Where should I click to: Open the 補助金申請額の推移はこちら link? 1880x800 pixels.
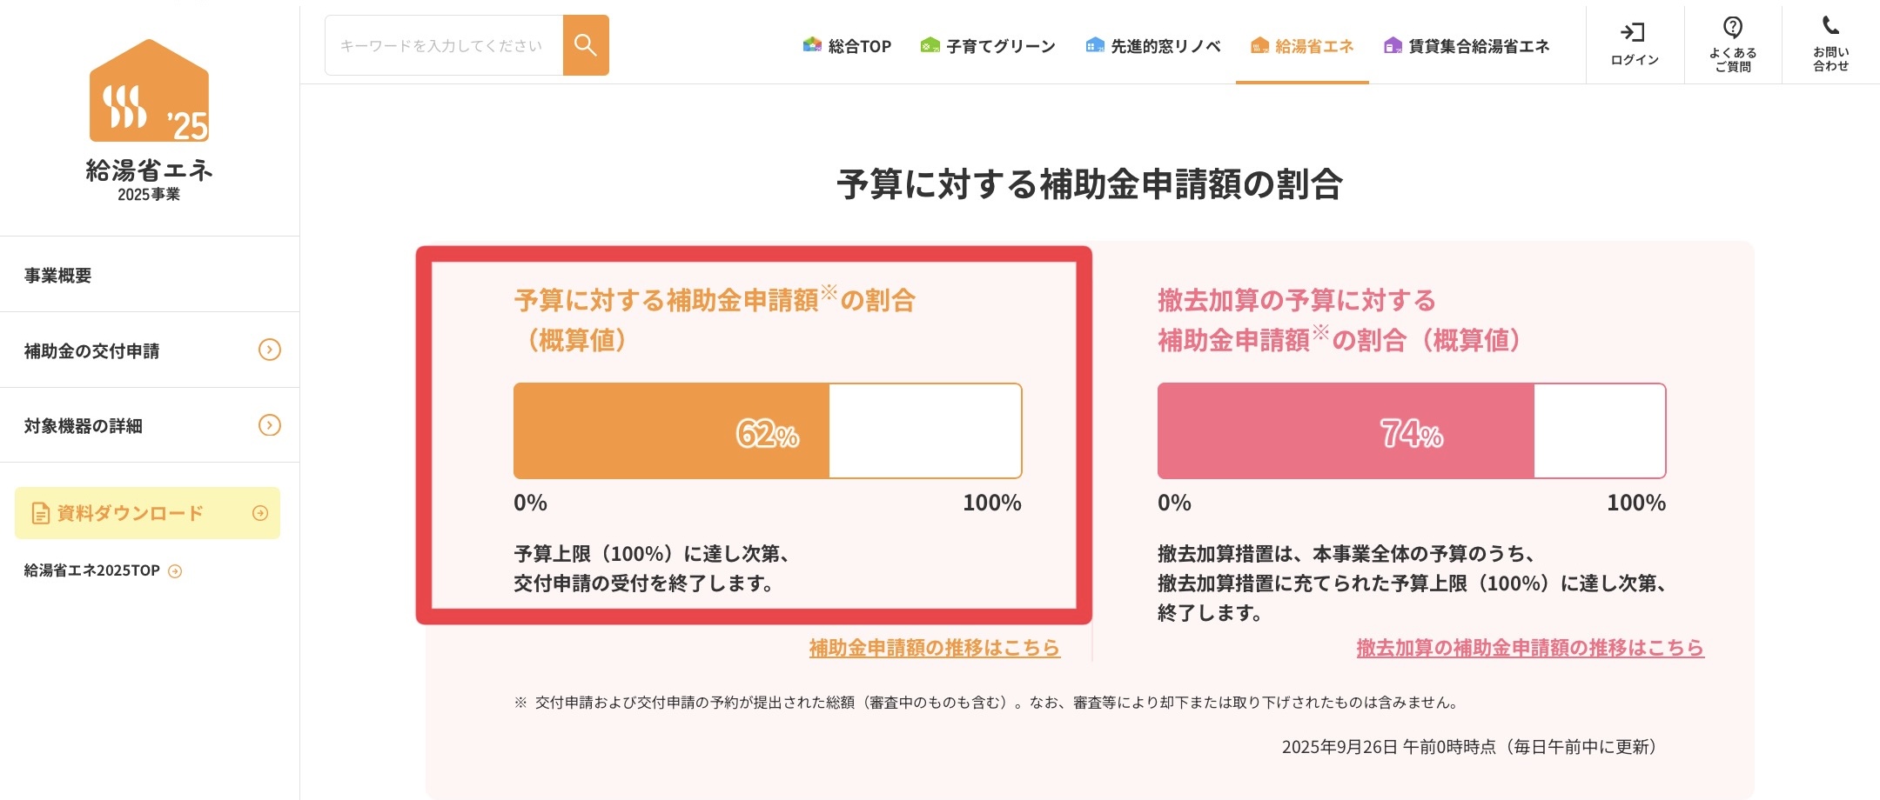(x=934, y=648)
